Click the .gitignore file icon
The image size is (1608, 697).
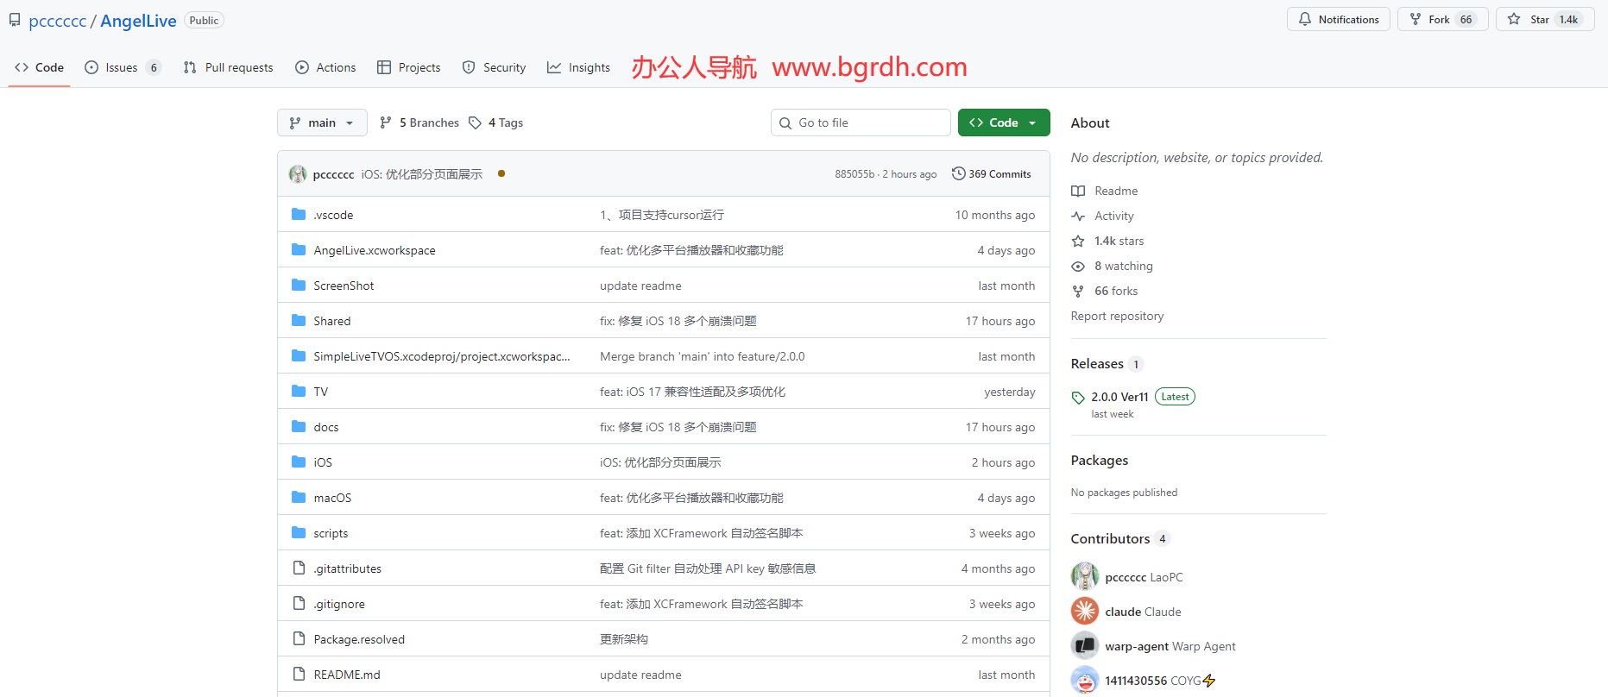pyautogui.click(x=299, y=603)
